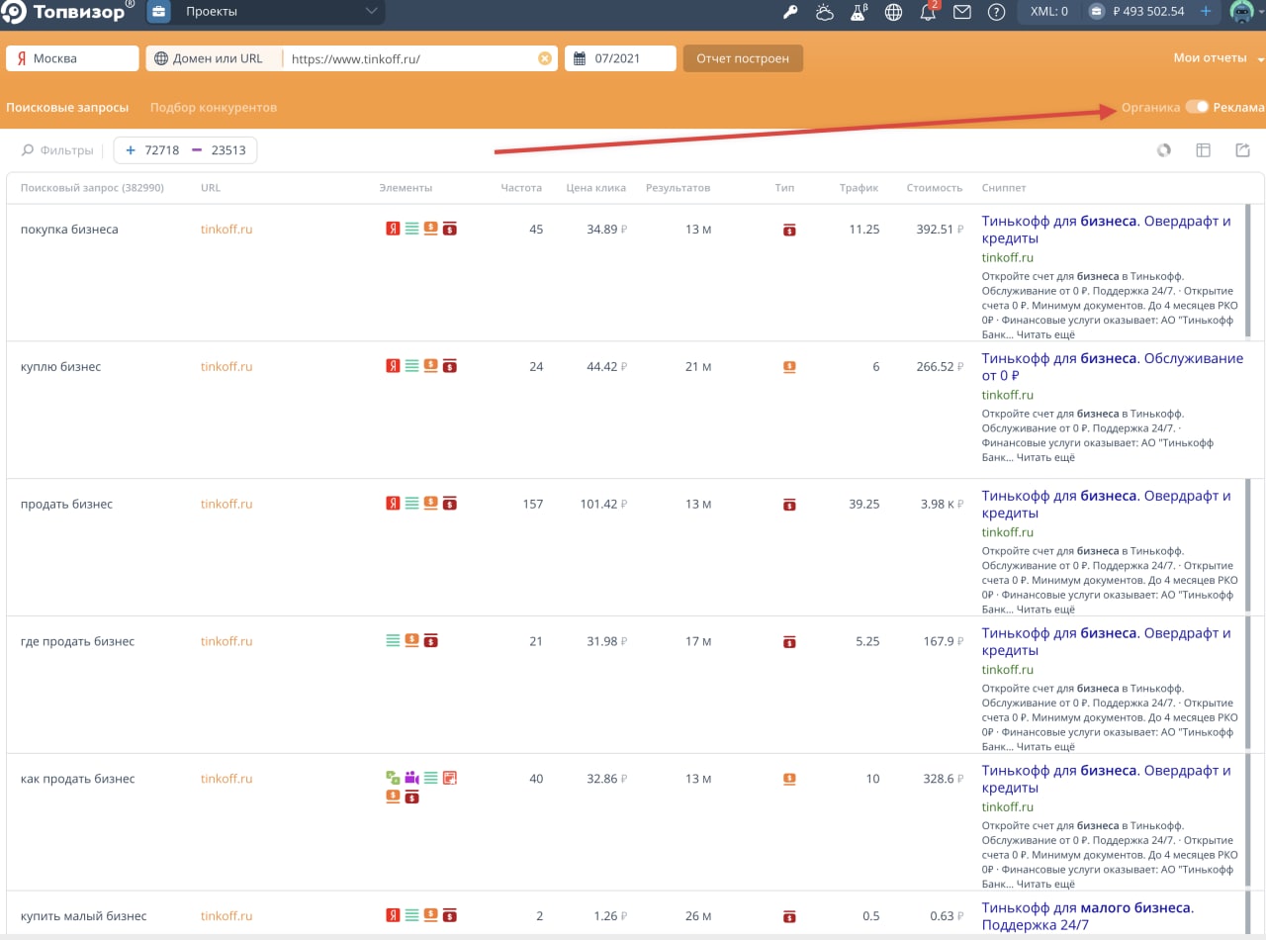Open the key icon in top bar
Viewport: 1266px width, 940px height.
click(x=790, y=12)
